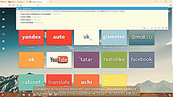Screen dimensions: 173x97
Task: Click the Google search engine icon in address bar
Action: pyautogui.click(x=18, y=5)
